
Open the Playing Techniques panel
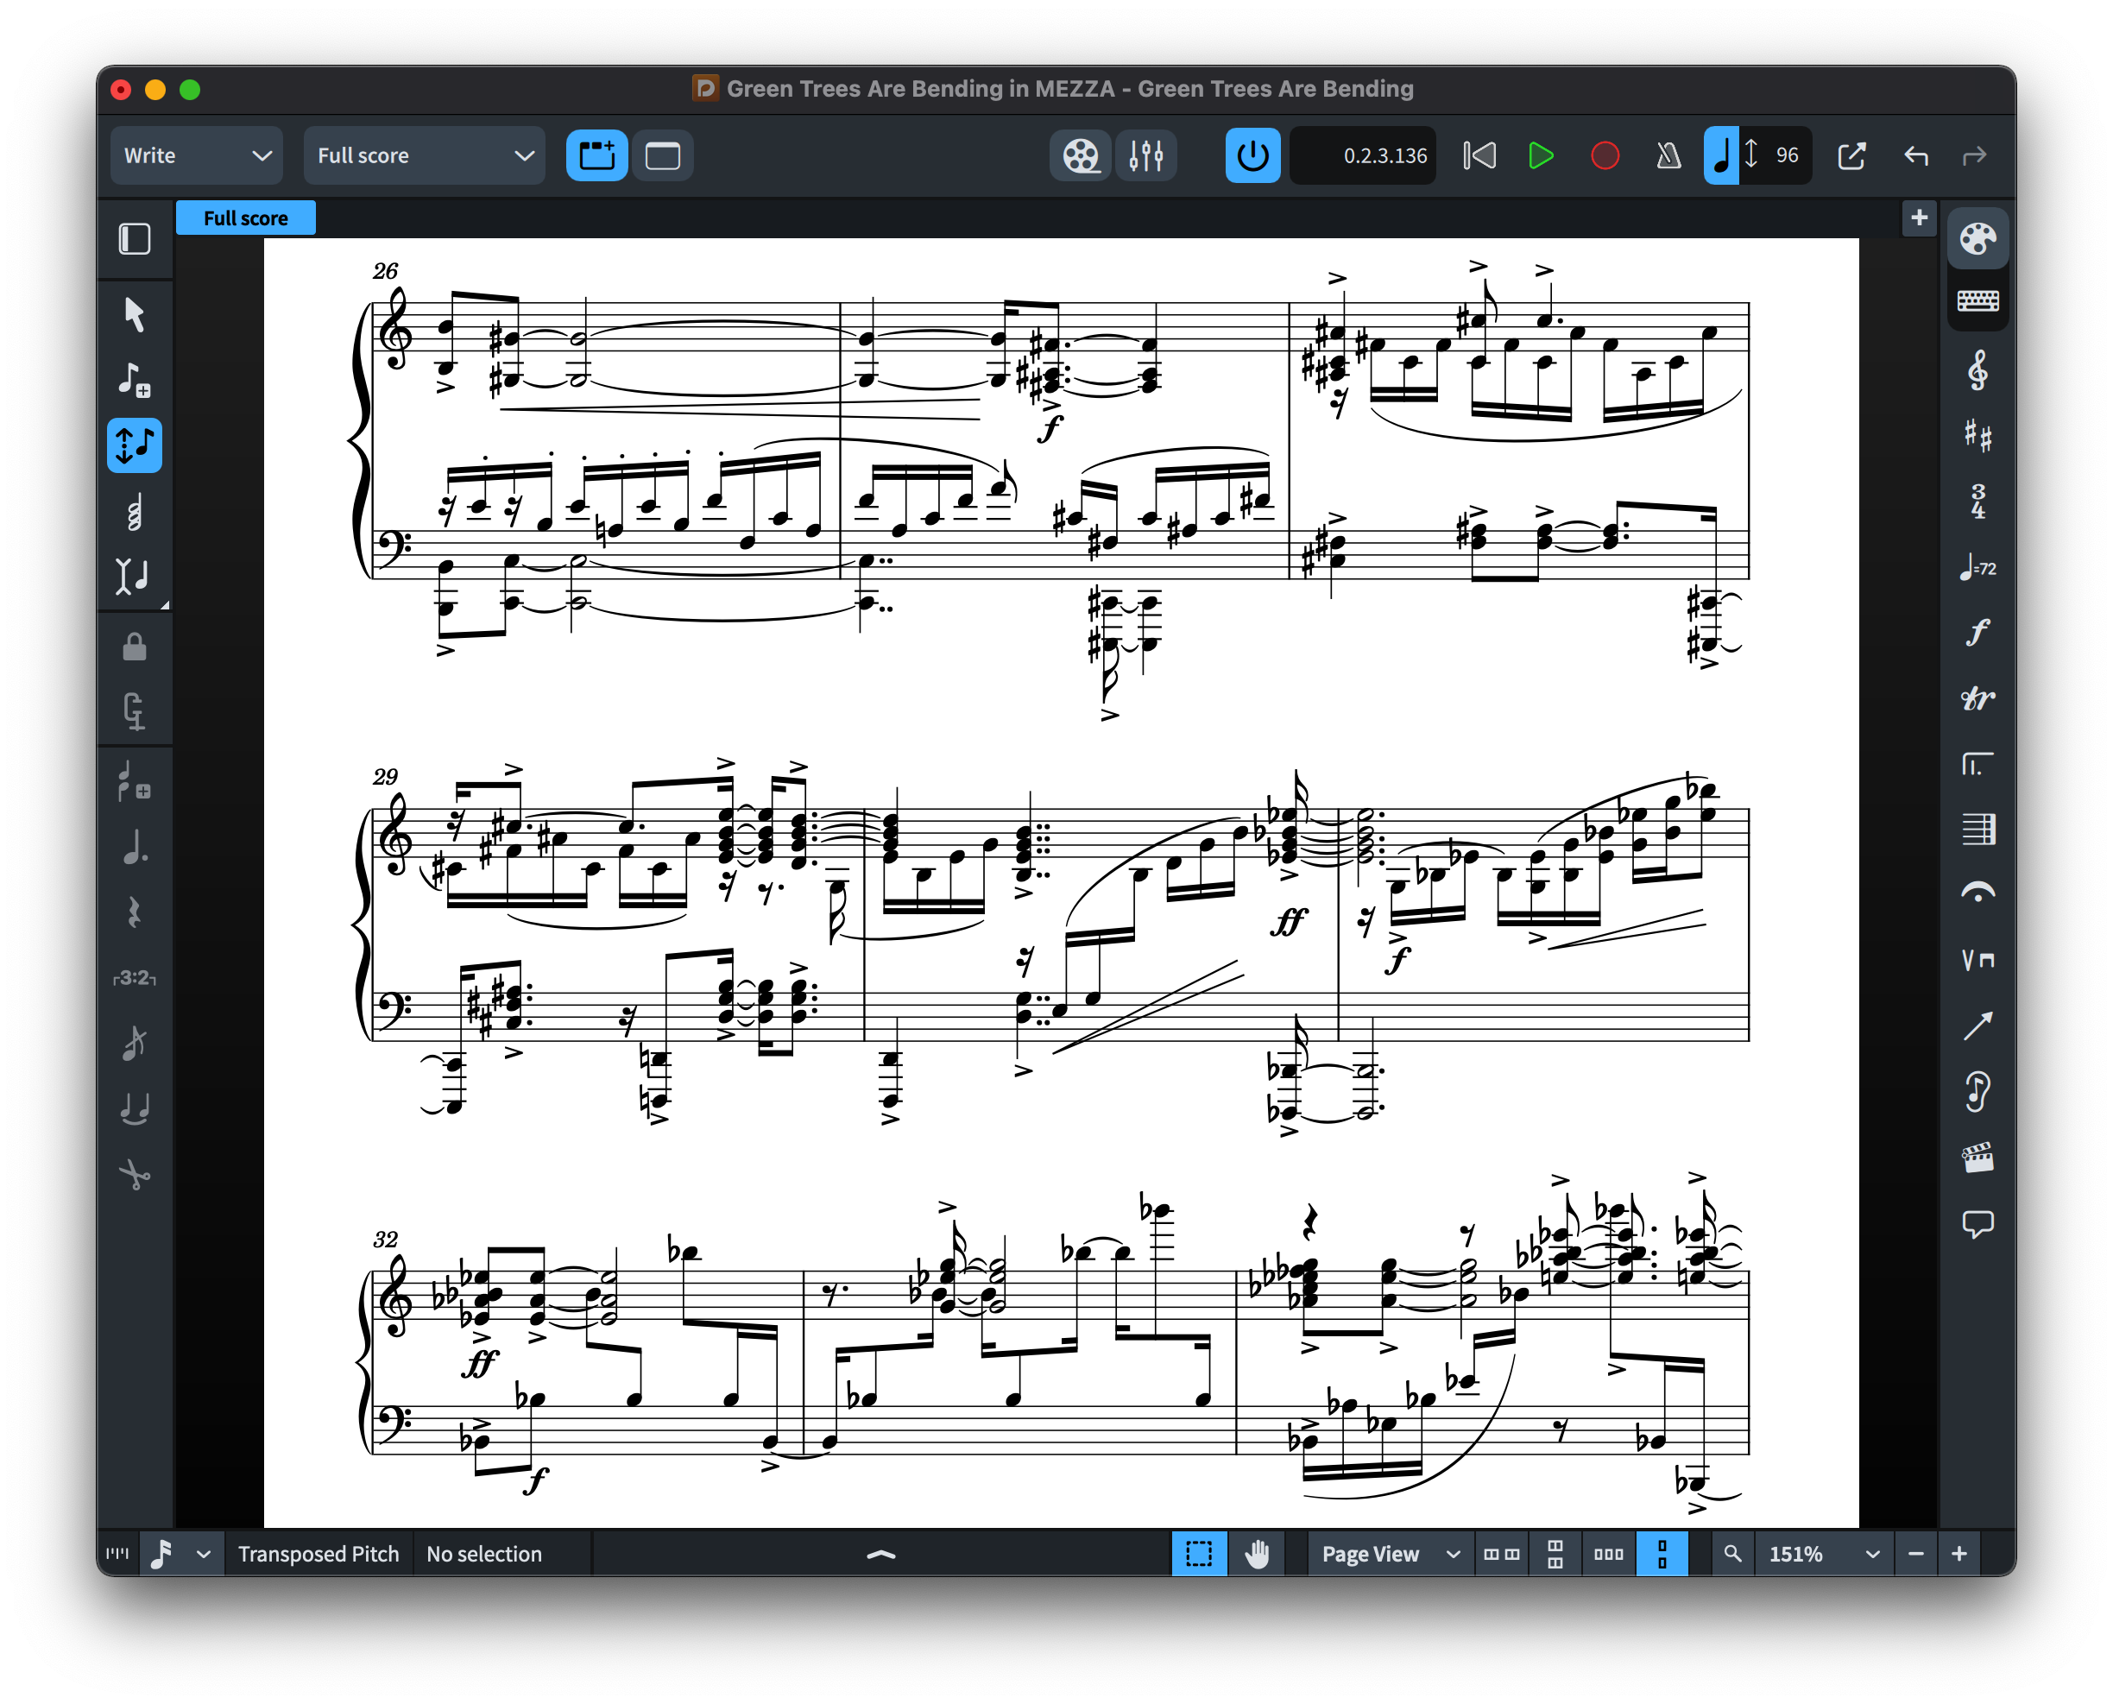coord(1977,960)
